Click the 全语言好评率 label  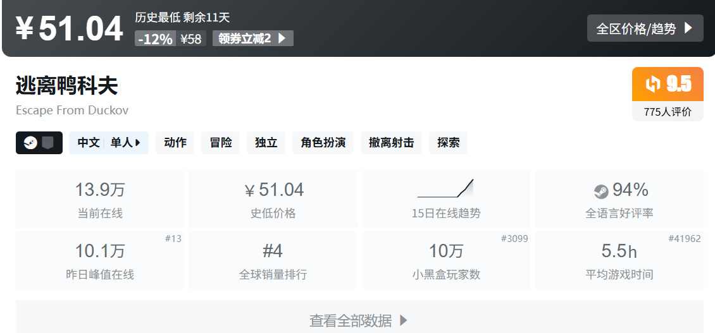(x=619, y=213)
